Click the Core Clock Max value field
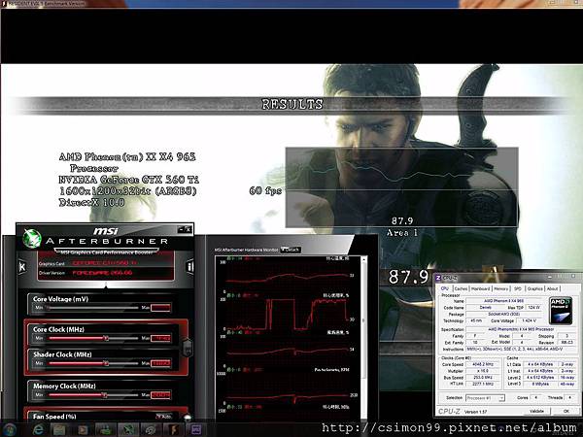 pos(160,338)
